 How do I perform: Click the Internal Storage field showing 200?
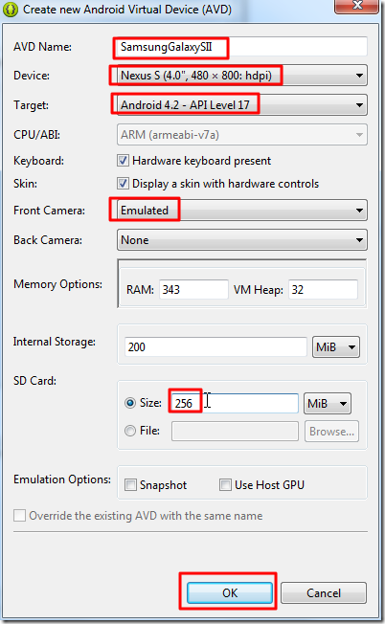pos(215,347)
